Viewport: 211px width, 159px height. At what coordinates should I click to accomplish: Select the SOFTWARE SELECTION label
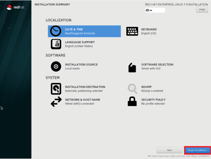(x=157, y=65)
